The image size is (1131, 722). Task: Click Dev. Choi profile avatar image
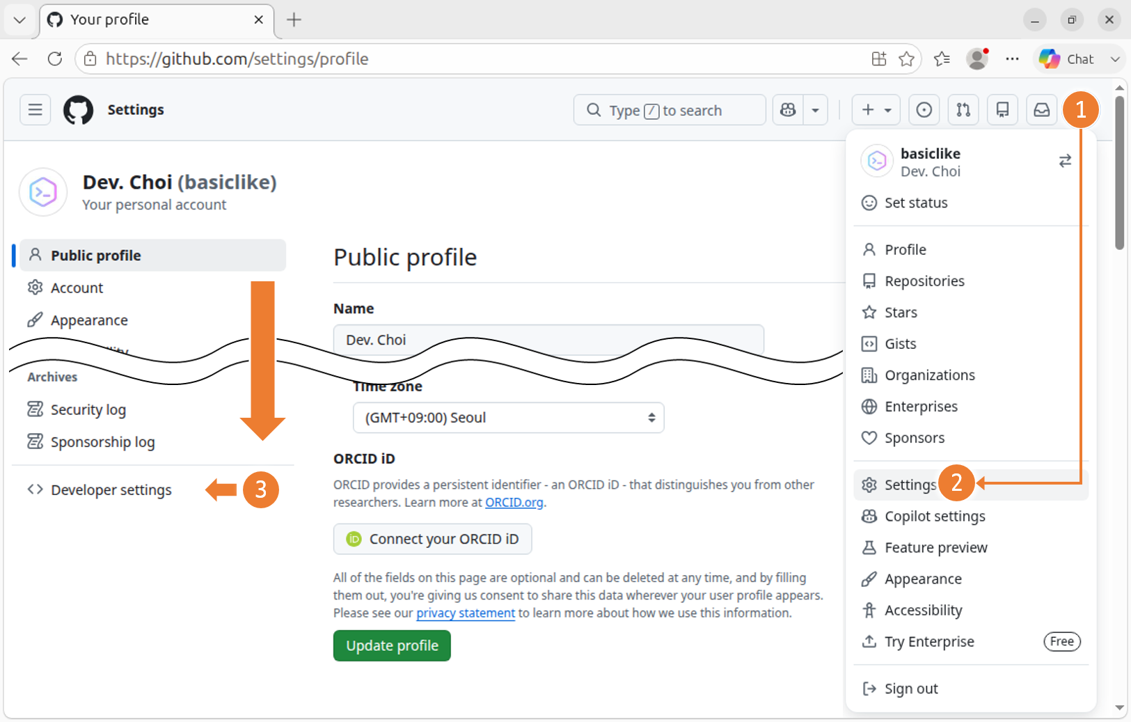(x=43, y=192)
